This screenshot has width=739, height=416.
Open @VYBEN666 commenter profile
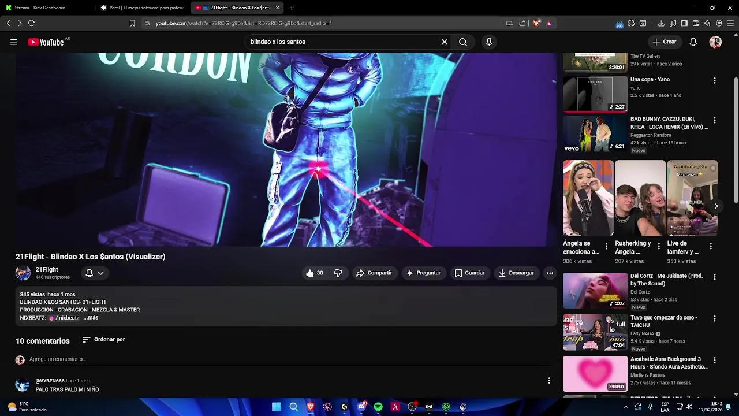pyautogui.click(x=50, y=381)
